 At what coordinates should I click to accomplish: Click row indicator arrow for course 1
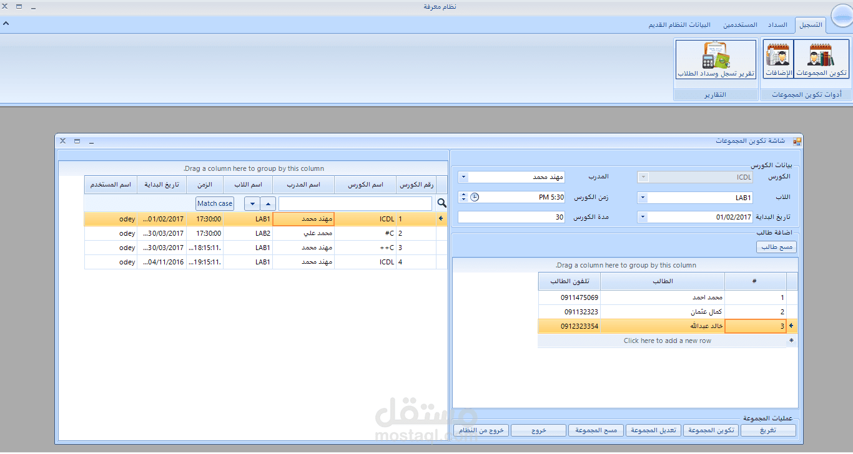(x=442, y=219)
